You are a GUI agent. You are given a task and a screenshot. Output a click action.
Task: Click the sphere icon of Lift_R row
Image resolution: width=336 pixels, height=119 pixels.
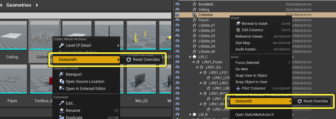(195, 114)
